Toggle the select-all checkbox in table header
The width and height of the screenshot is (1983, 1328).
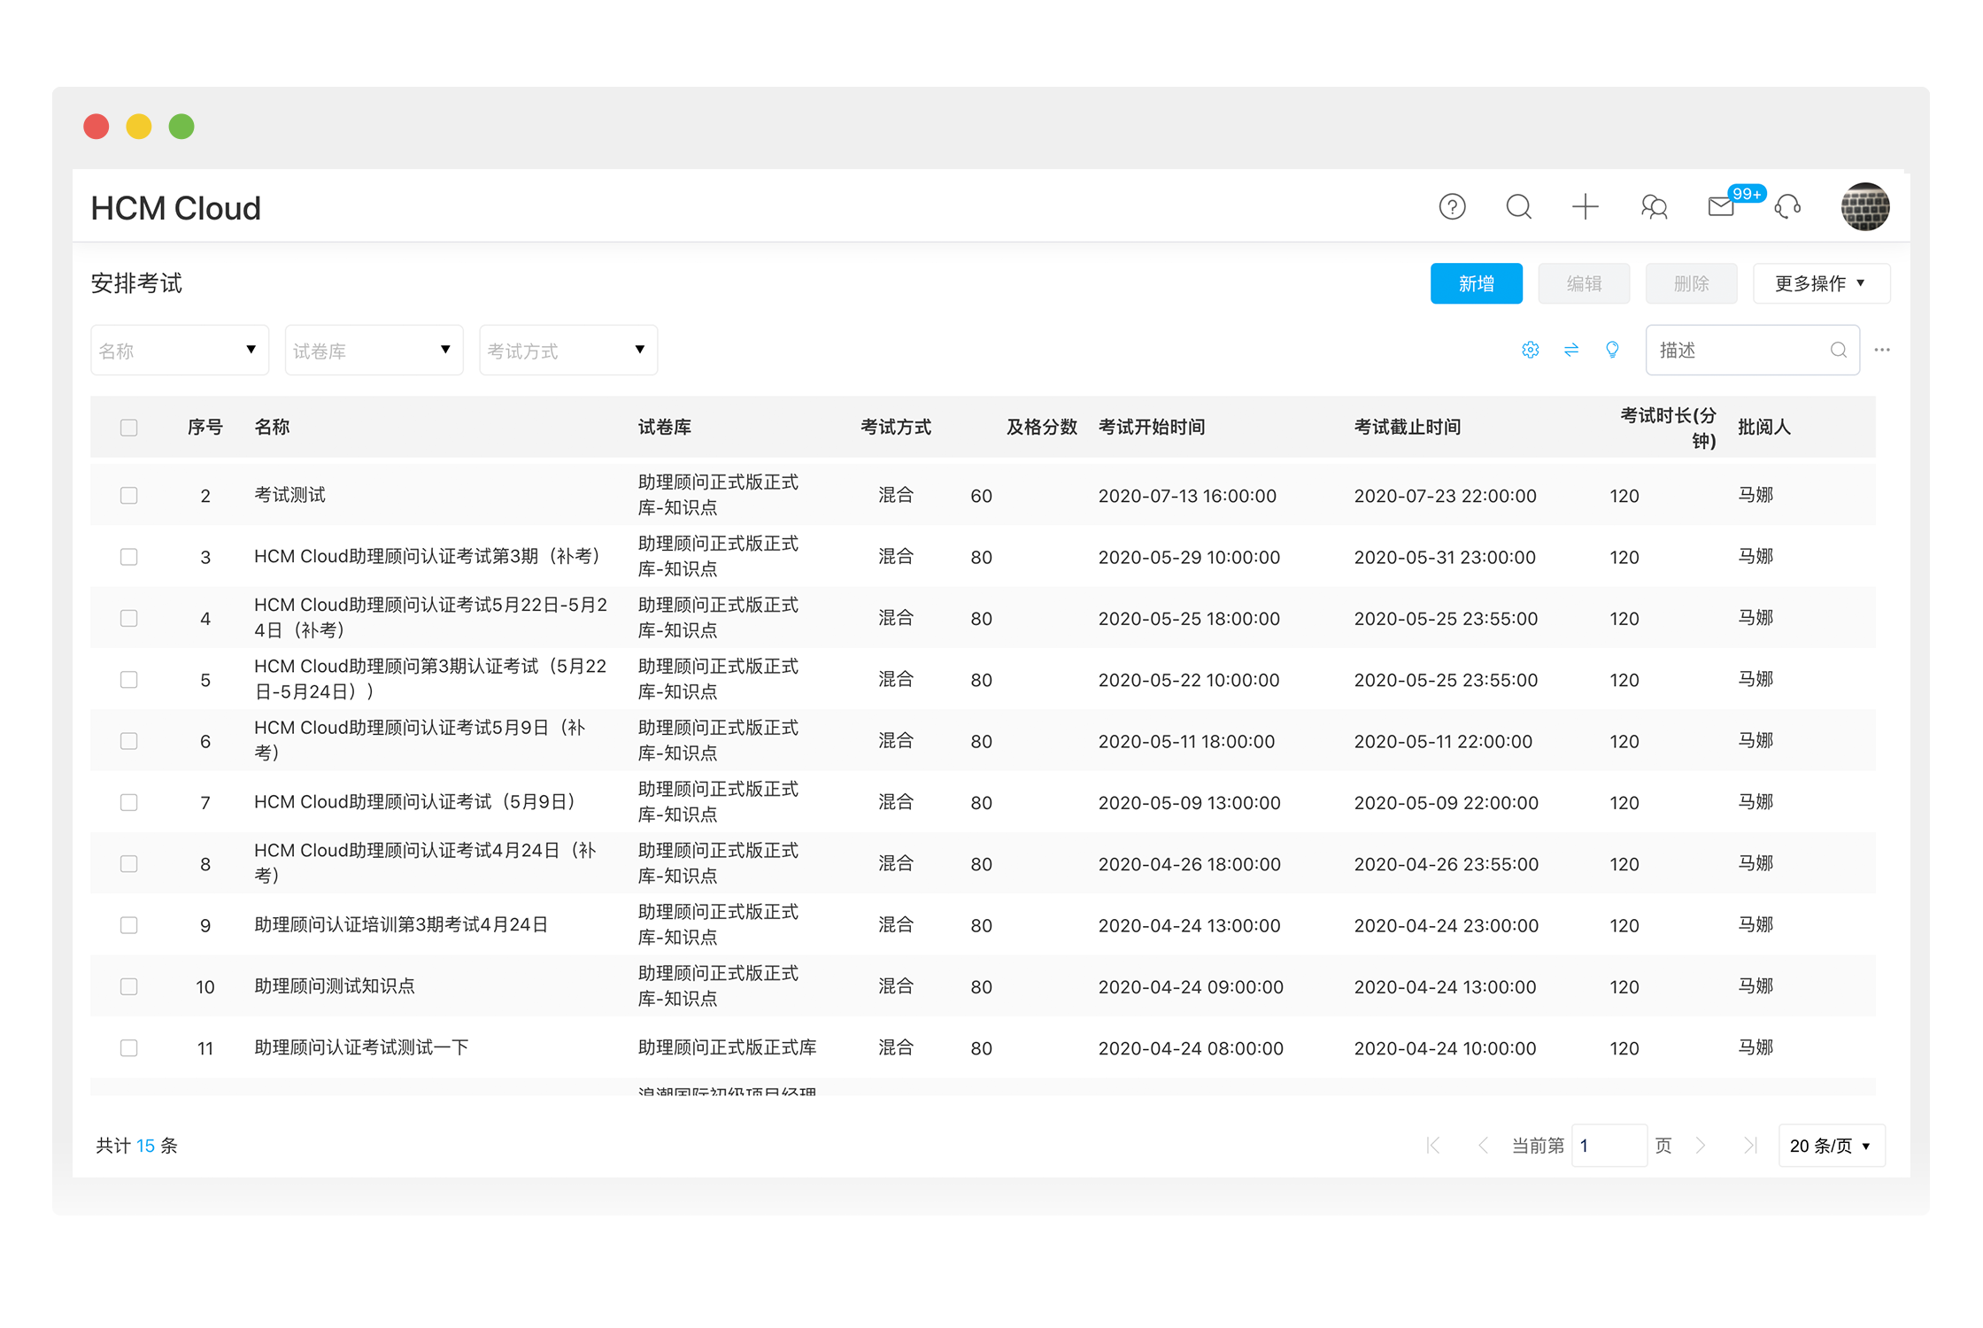pos(129,428)
